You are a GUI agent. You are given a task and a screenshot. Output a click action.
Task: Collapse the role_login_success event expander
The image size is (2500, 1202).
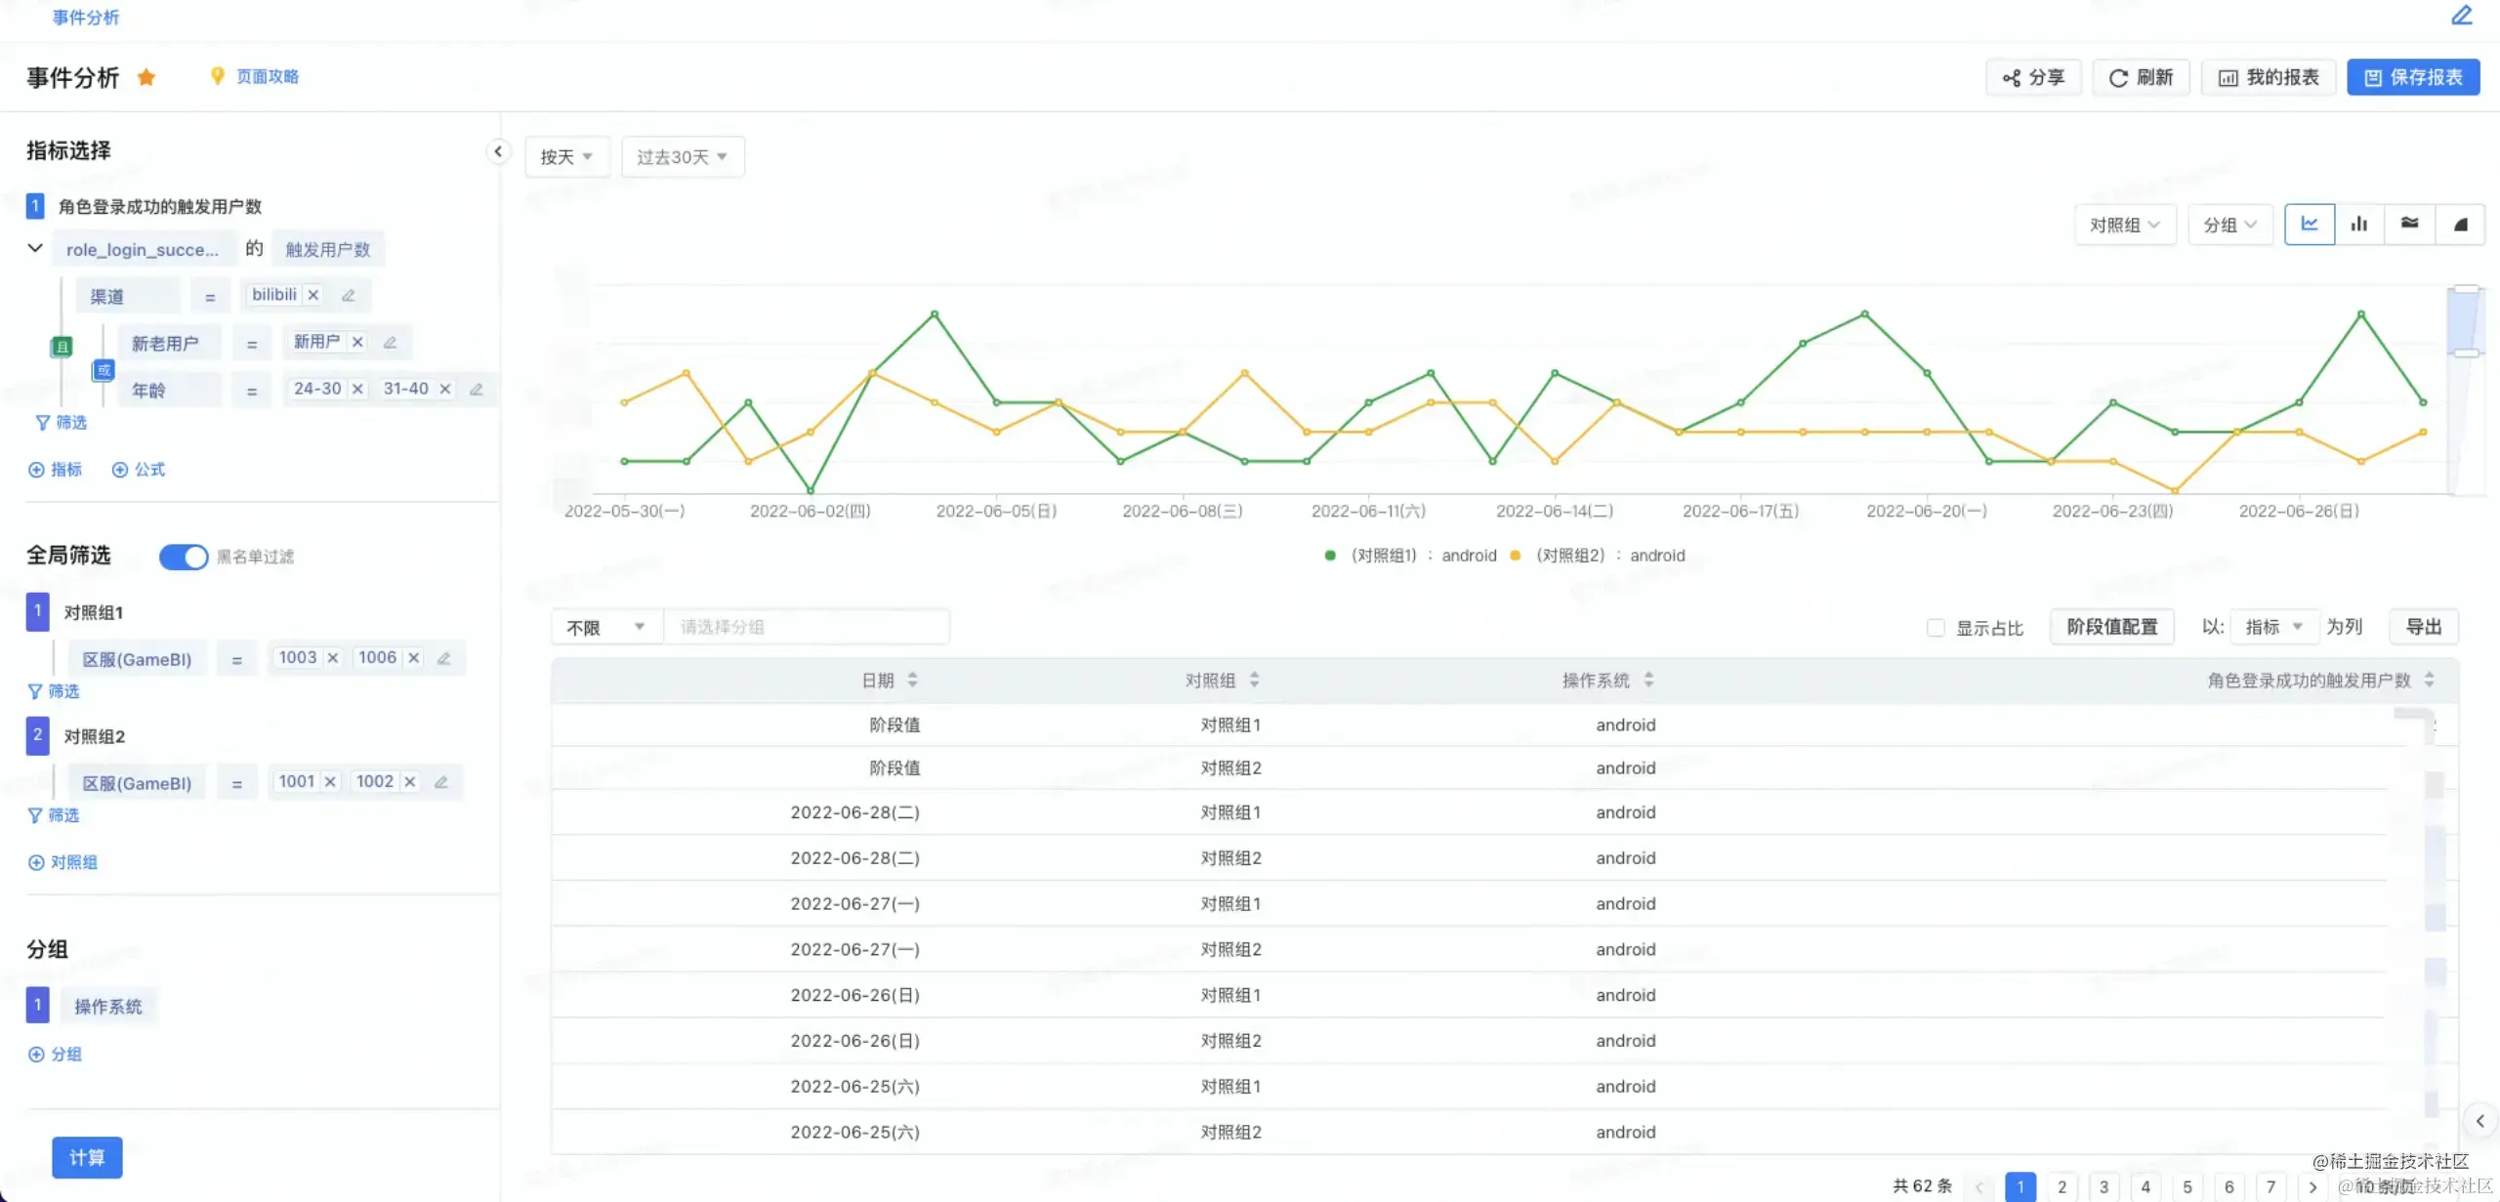coord(35,248)
